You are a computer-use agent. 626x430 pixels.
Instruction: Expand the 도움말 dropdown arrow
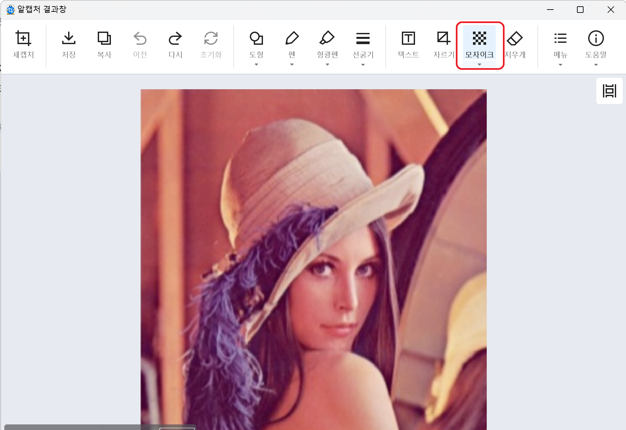(x=596, y=65)
